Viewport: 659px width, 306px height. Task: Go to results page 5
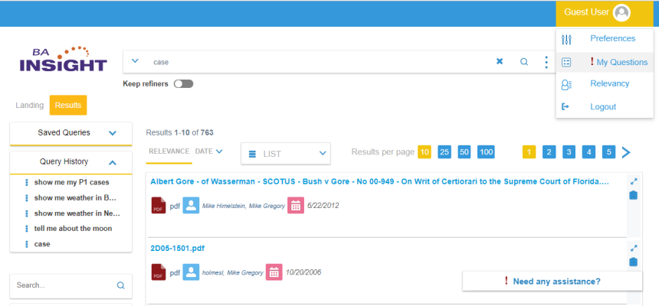tap(608, 152)
